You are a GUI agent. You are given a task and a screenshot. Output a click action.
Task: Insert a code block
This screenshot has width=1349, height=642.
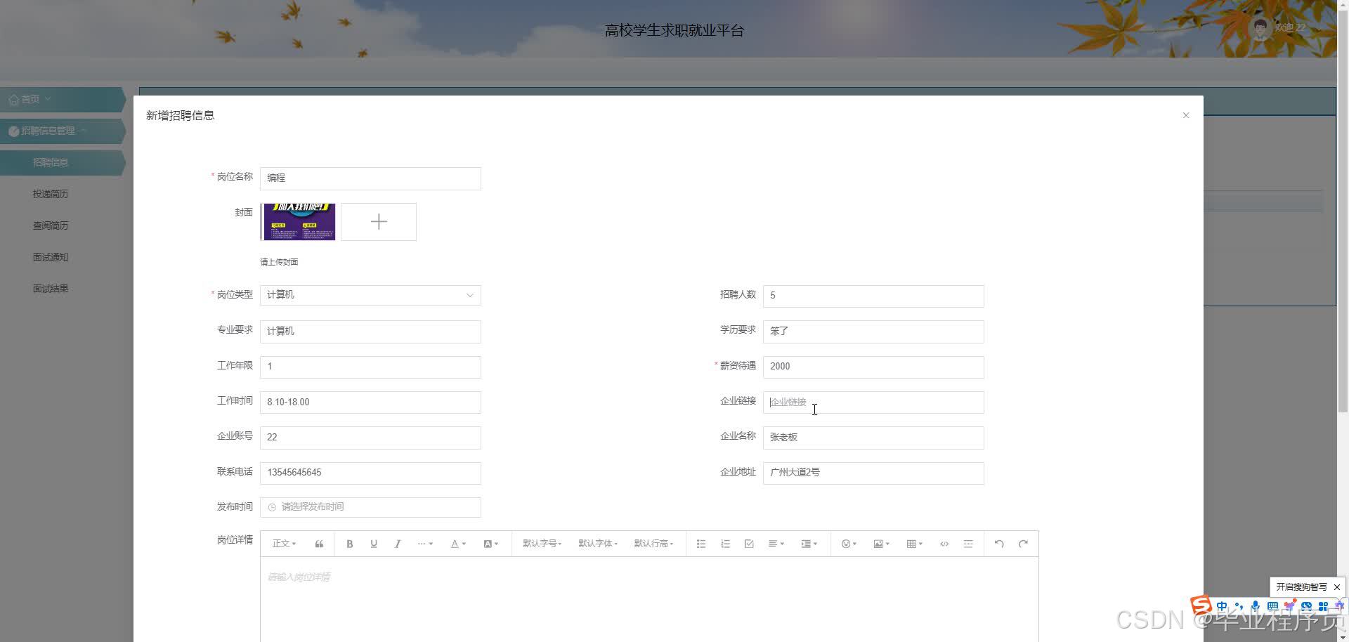click(944, 544)
